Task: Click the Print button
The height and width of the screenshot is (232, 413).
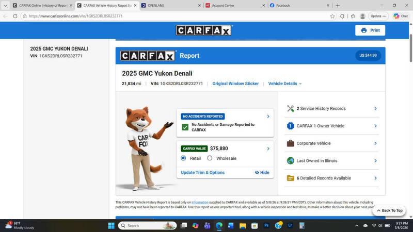Action: click(370, 30)
